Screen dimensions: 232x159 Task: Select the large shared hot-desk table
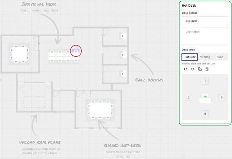click(x=100, y=110)
